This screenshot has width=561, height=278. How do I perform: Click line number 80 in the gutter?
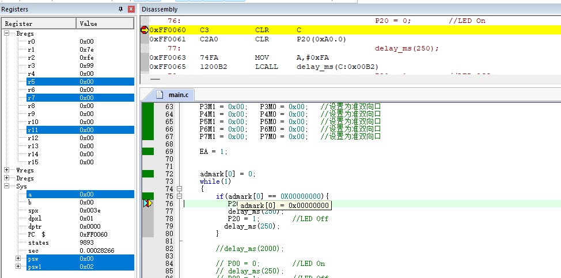[169, 233]
